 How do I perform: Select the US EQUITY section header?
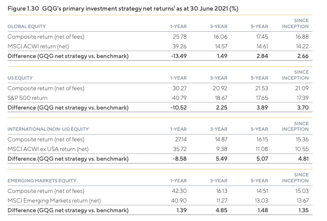pyautogui.click(x=21, y=78)
